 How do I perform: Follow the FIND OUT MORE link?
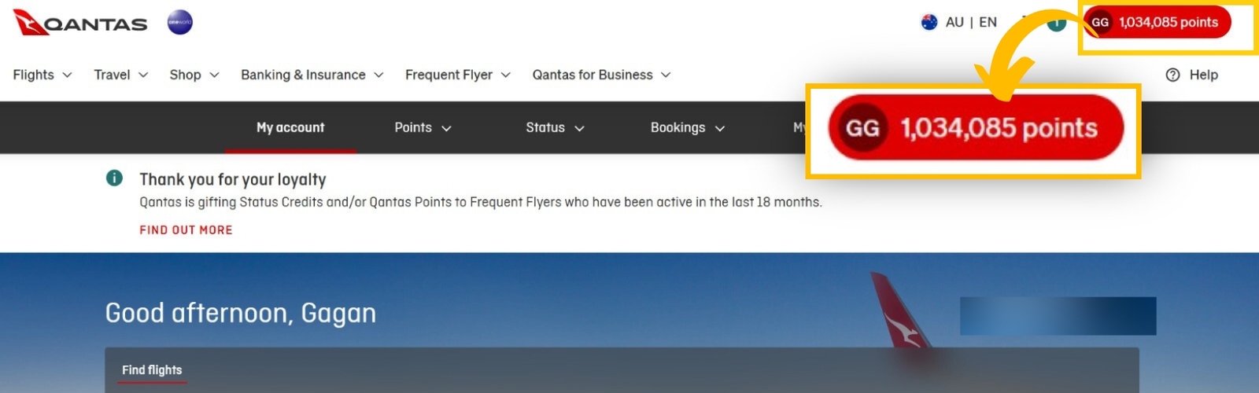click(186, 230)
